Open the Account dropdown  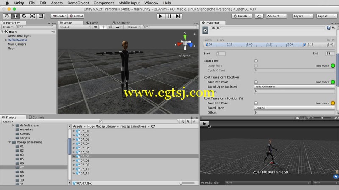(x=276, y=16)
